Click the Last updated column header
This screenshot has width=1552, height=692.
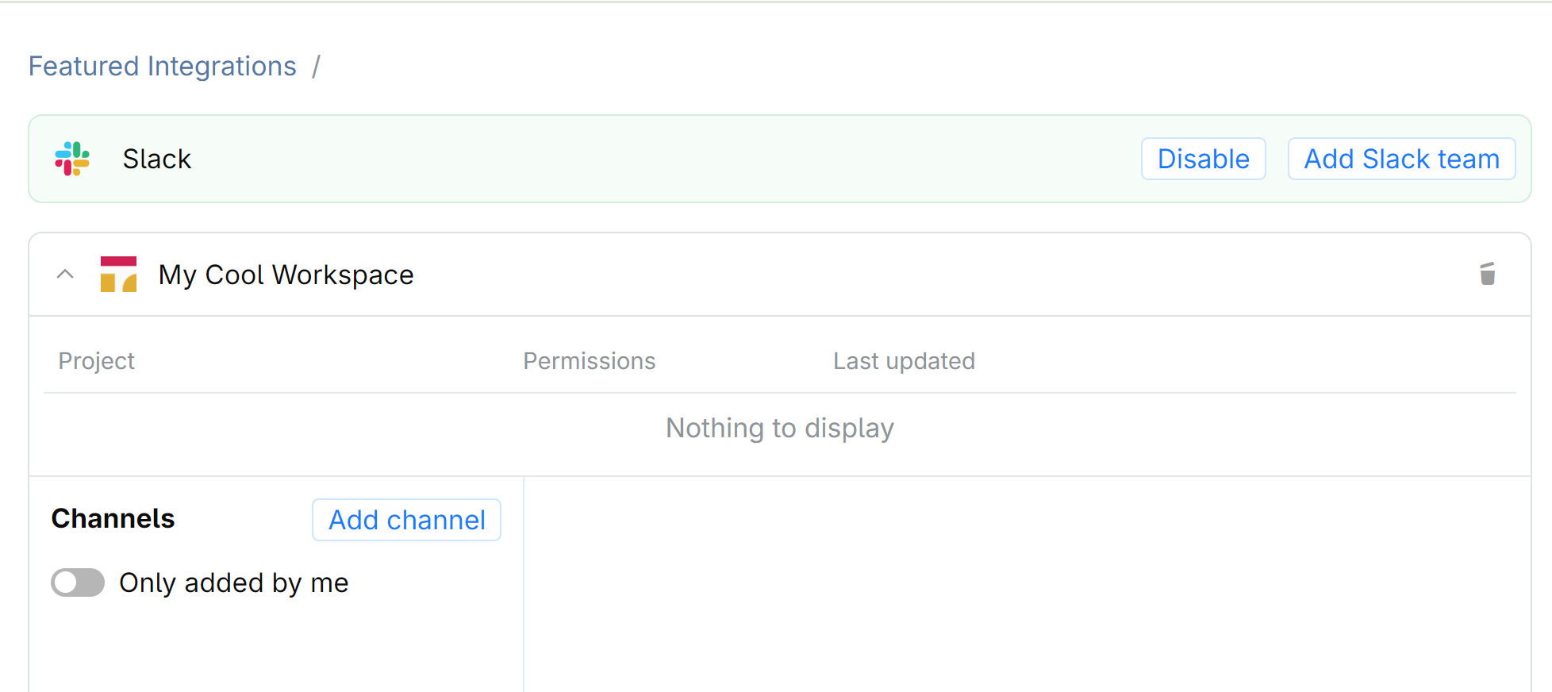coord(904,361)
